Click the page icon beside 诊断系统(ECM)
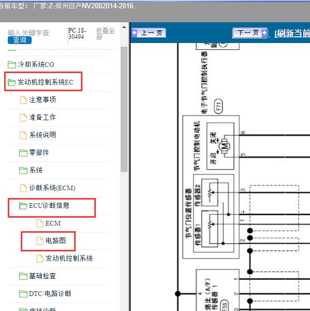 (23, 188)
